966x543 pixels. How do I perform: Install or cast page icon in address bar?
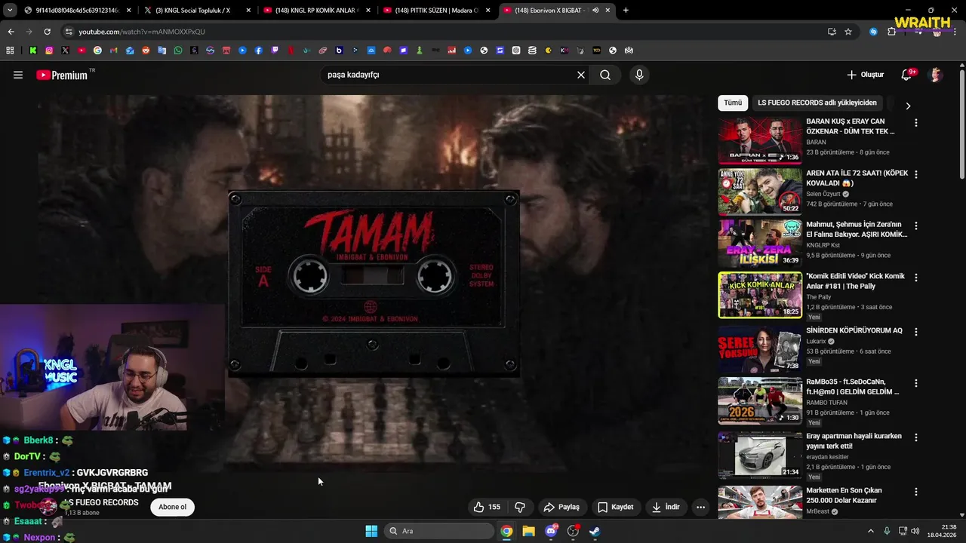(x=832, y=32)
